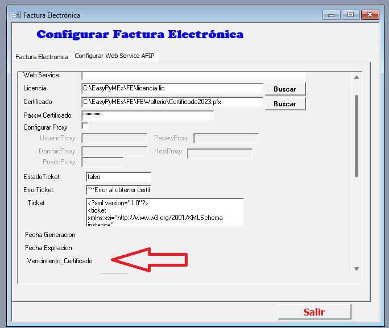Click the Factura Electrónica window title icon
The width and height of the screenshot is (389, 328).
(16, 15)
